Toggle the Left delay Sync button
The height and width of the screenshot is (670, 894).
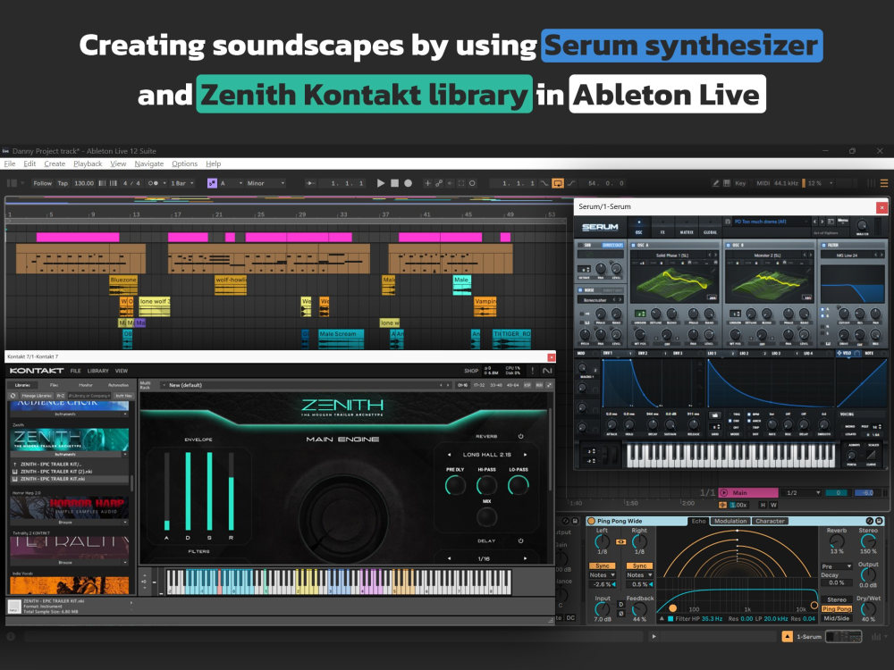tap(602, 565)
